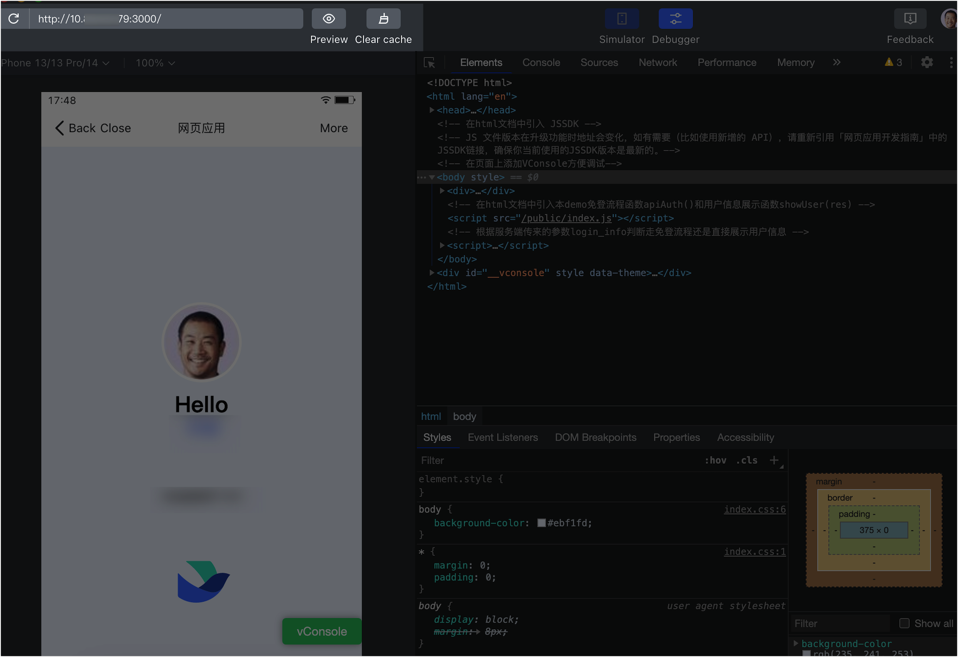
Task: Expand computed background-color property
Action: [796, 643]
